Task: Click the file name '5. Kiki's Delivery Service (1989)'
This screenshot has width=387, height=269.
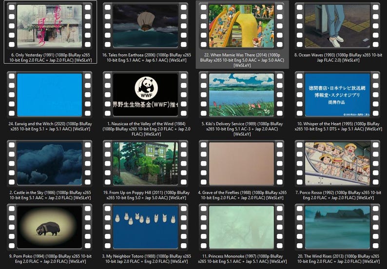Action: click(242, 129)
